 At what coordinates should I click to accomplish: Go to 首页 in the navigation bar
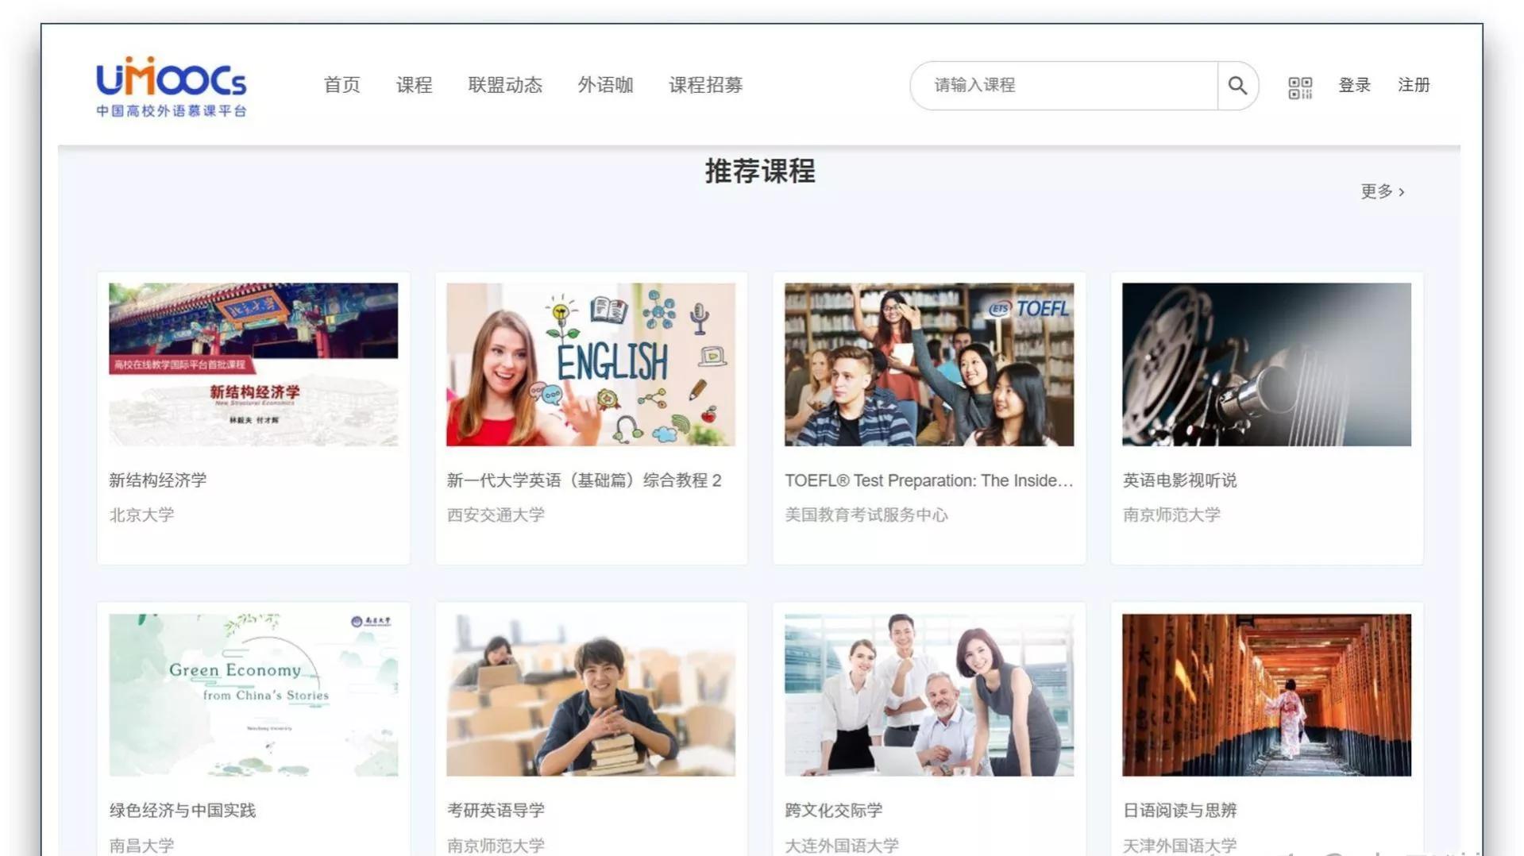341,85
